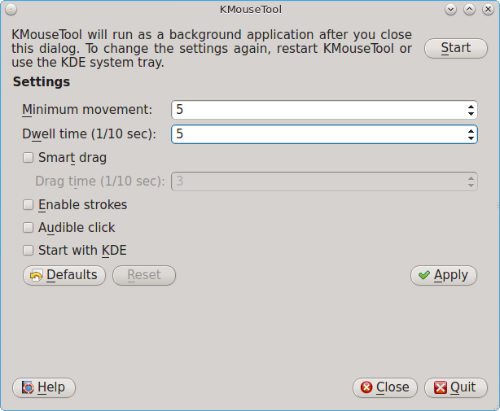This screenshot has width=500, height=411.
Task: Decrease Dwell time with down arrow
Action: pyautogui.click(x=471, y=138)
